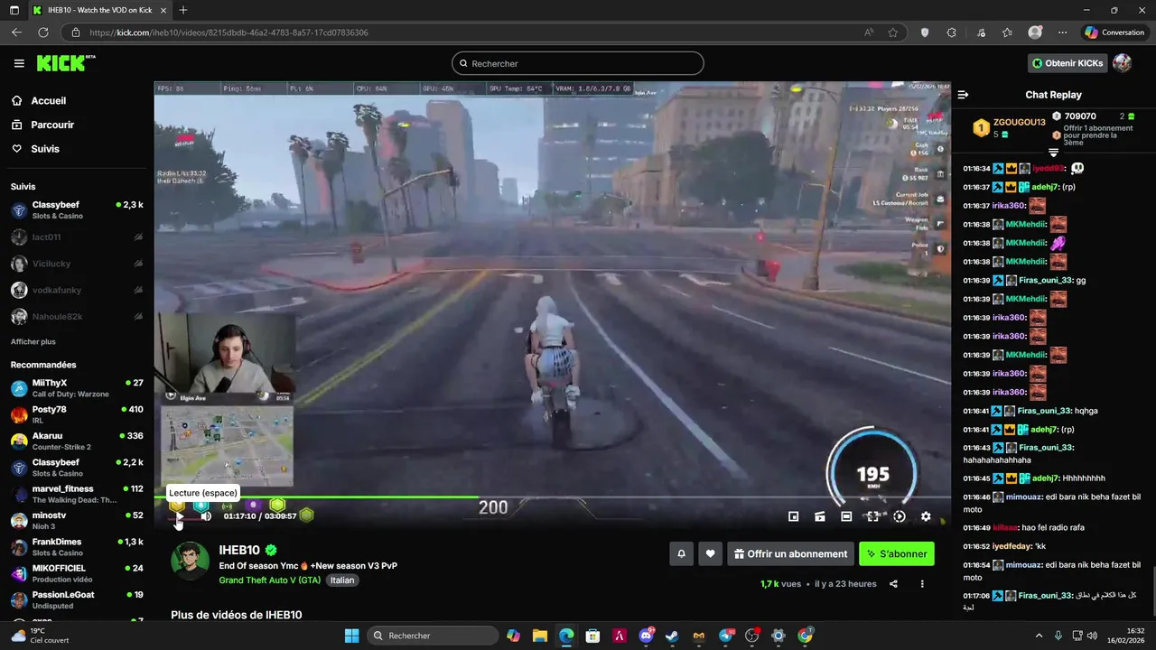This screenshot has height=650, width=1156.
Task: Open browser three-dot settings menu
Action: 1062,32
